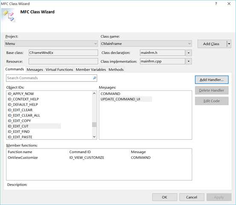Open the Class name combo box CMainFrame
Viewport: 236px width, 205px height.
[x=146, y=44]
